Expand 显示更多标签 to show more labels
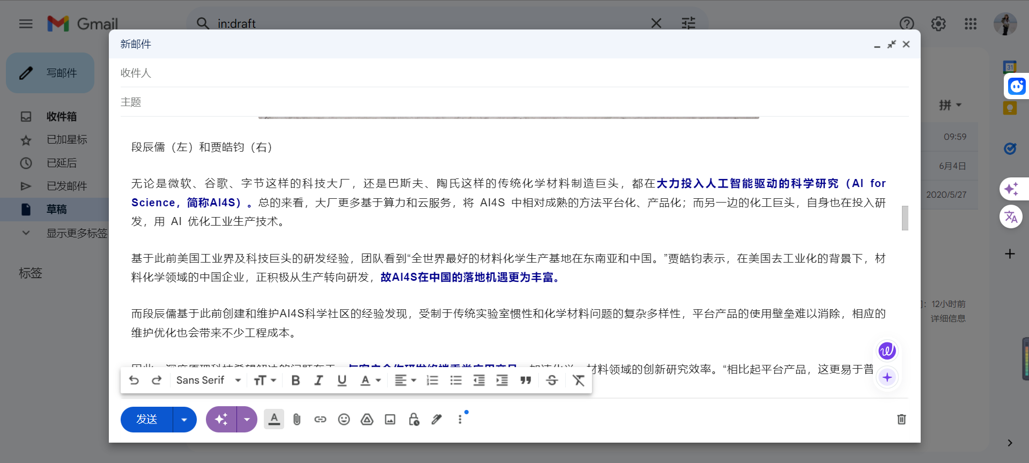1029x463 pixels. click(x=77, y=233)
